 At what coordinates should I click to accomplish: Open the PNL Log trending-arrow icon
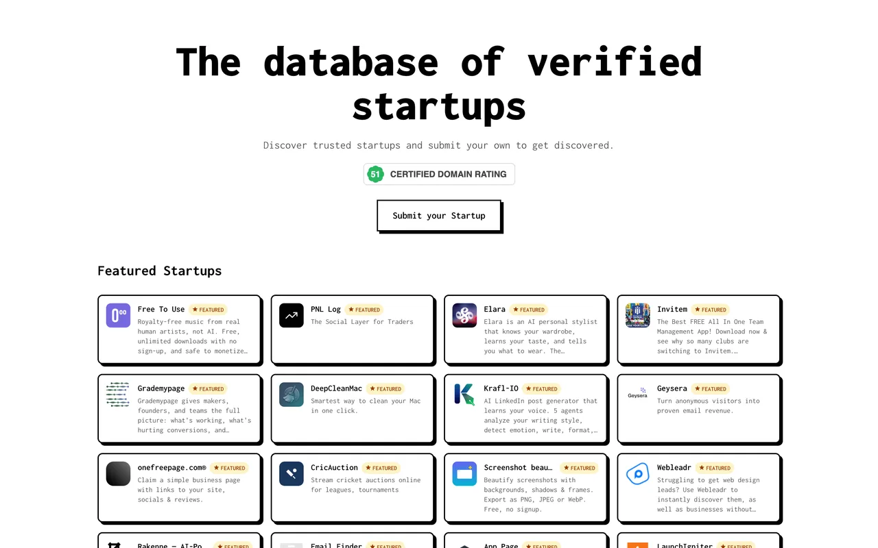click(x=292, y=316)
